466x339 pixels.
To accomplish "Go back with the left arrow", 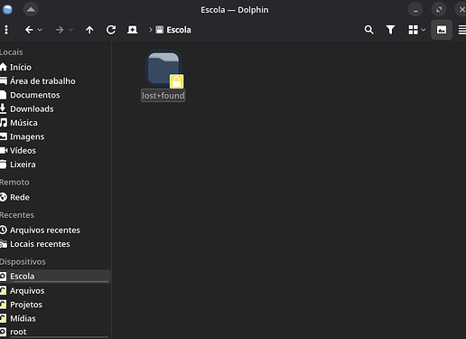I will click(x=29, y=30).
